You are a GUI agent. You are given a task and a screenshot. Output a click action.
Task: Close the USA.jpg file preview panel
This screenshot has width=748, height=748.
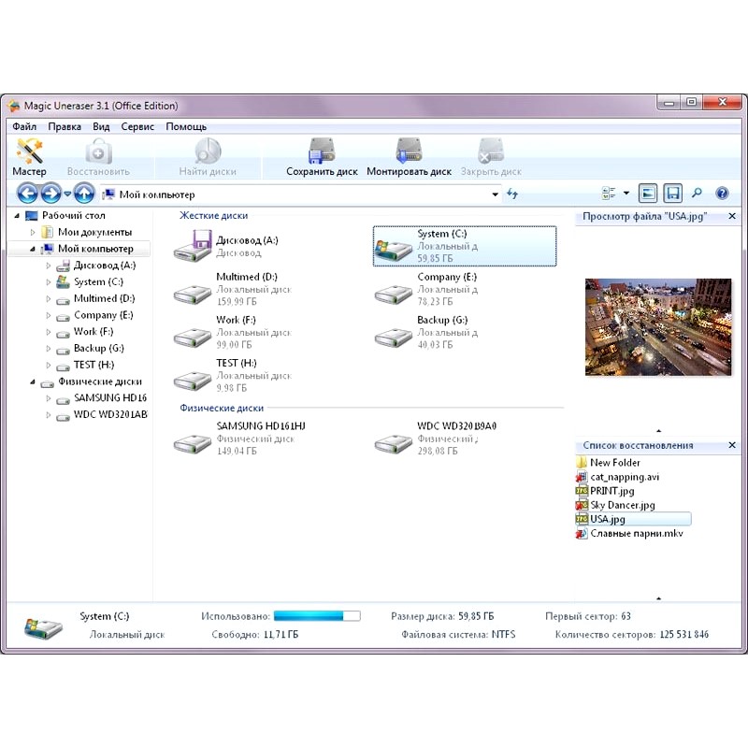pos(732,216)
